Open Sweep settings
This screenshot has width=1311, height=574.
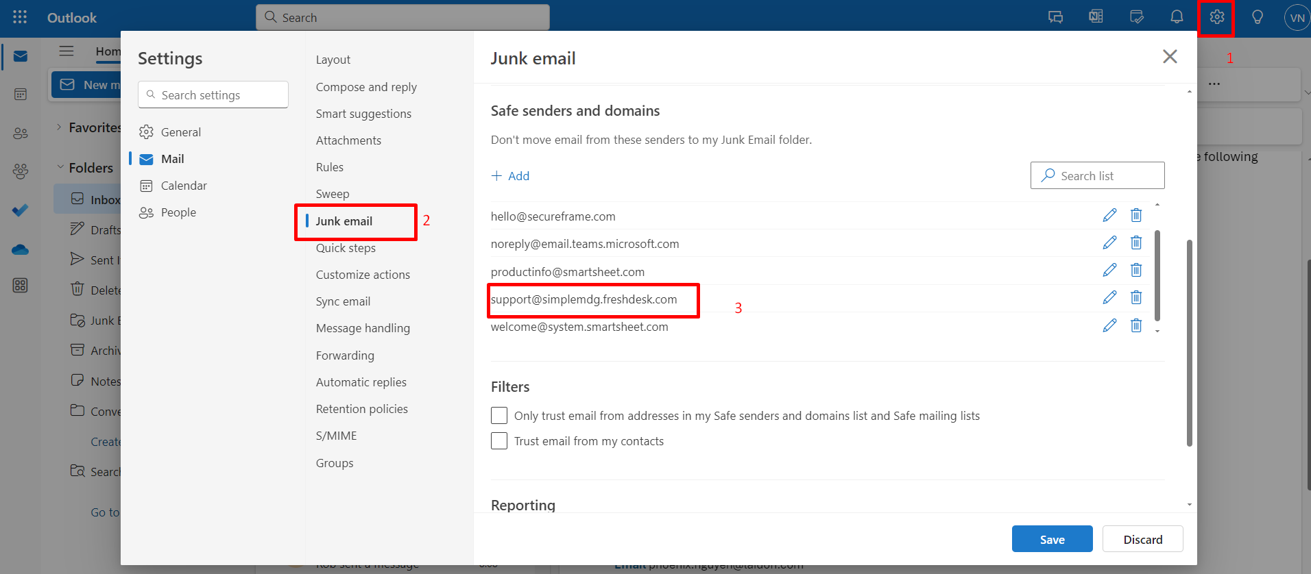click(333, 194)
